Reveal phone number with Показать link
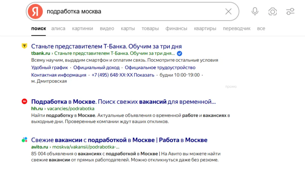Viewport: 305px width, 171px height. pyautogui.click(x=144, y=75)
